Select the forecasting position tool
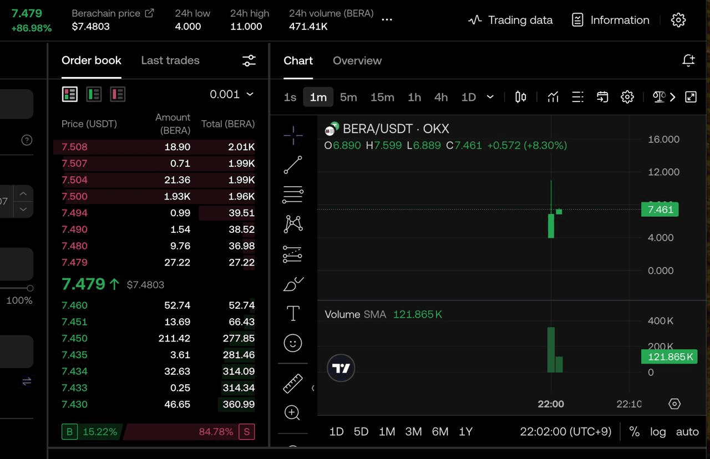Viewport: 710px width, 459px height. (293, 254)
